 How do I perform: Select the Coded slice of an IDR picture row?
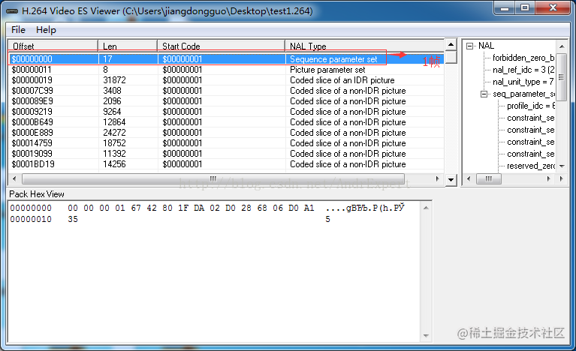click(x=226, y=80)
